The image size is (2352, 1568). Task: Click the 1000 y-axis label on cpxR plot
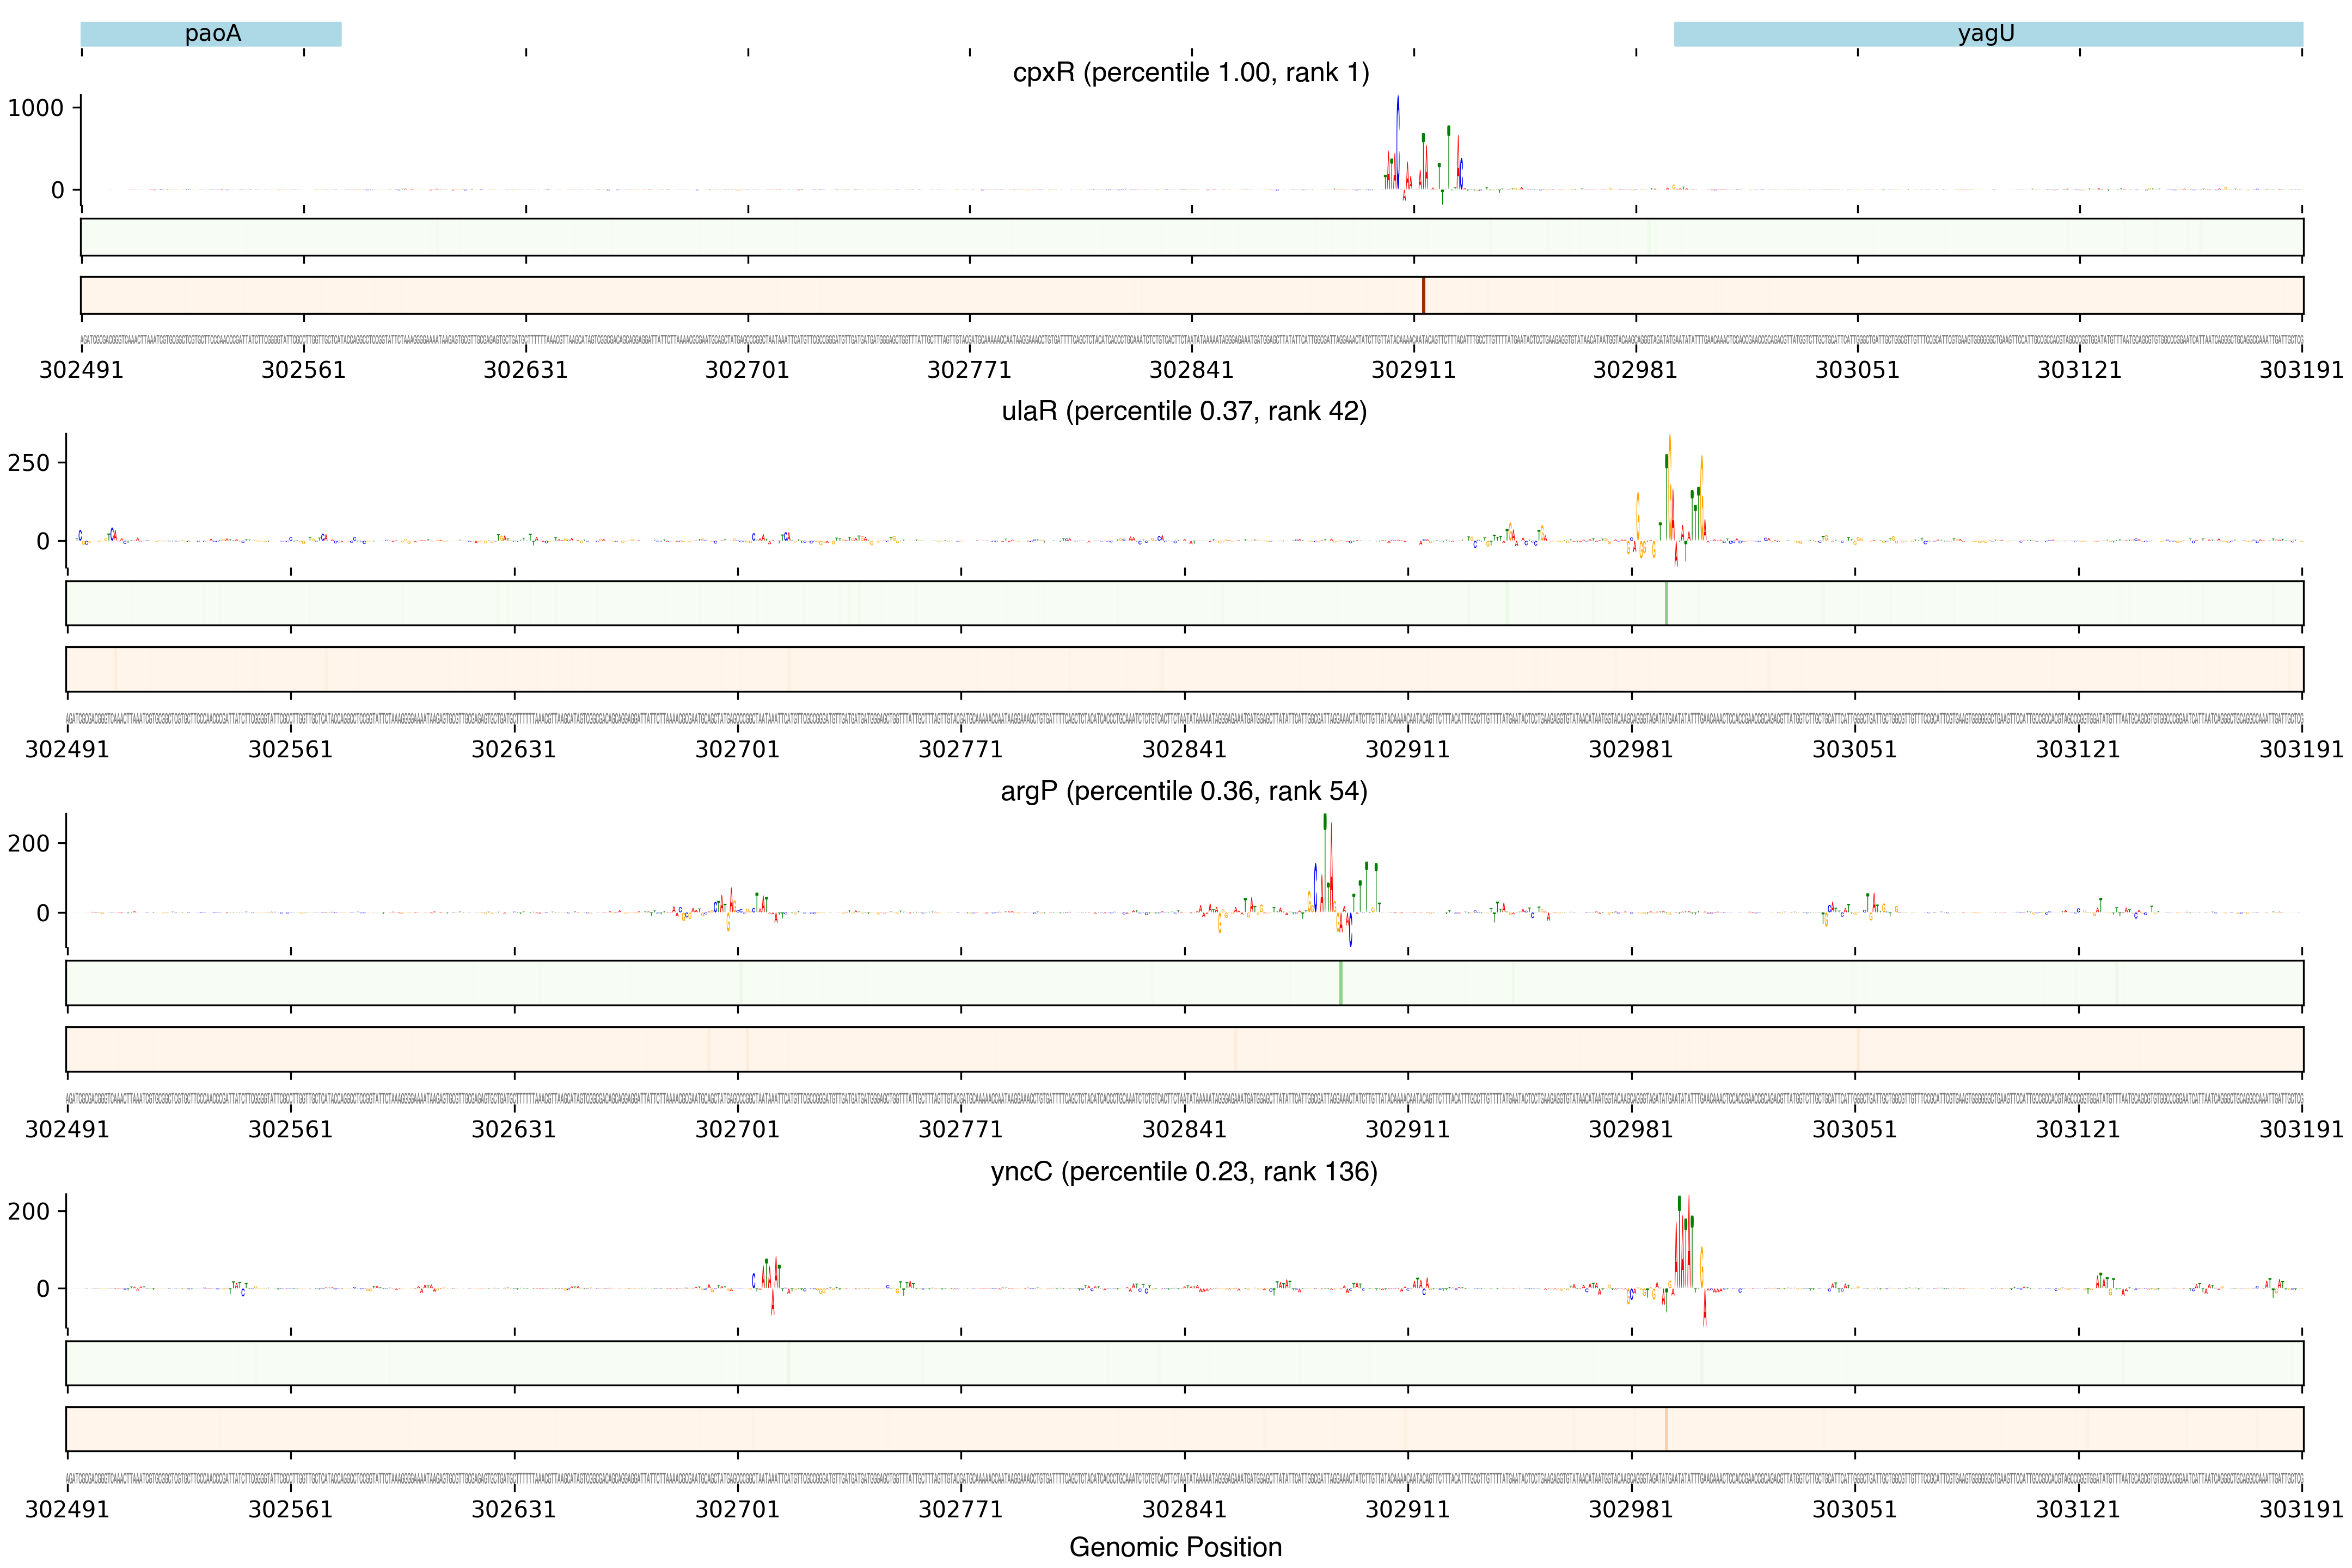[36, 108]
